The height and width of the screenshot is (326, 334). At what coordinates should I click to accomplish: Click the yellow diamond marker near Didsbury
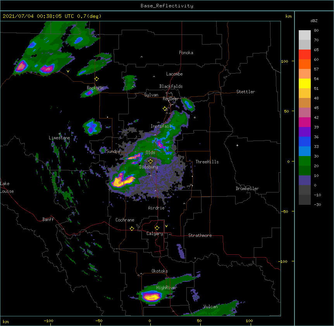tap(150, 161)
